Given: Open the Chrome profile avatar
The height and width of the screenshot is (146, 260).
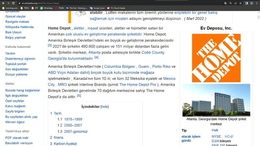Looking at the screenshot, I should (252, 3).
